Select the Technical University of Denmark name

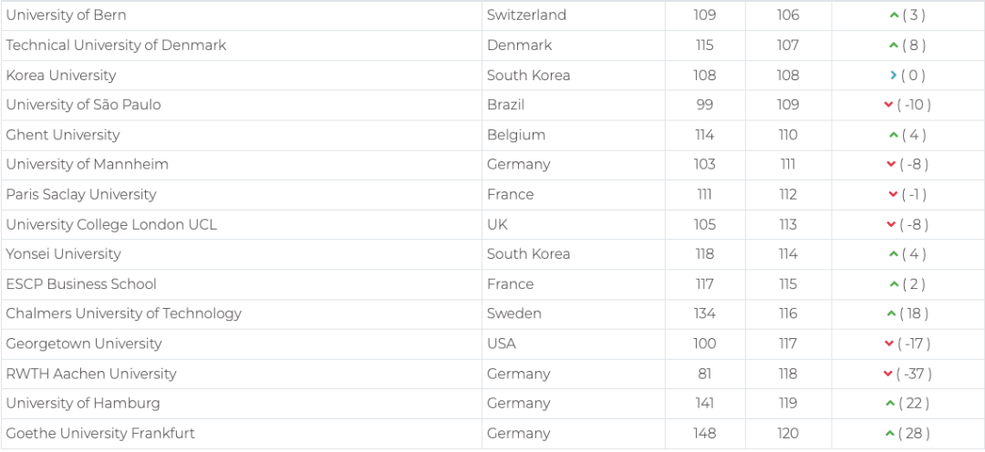click(116, 46)
